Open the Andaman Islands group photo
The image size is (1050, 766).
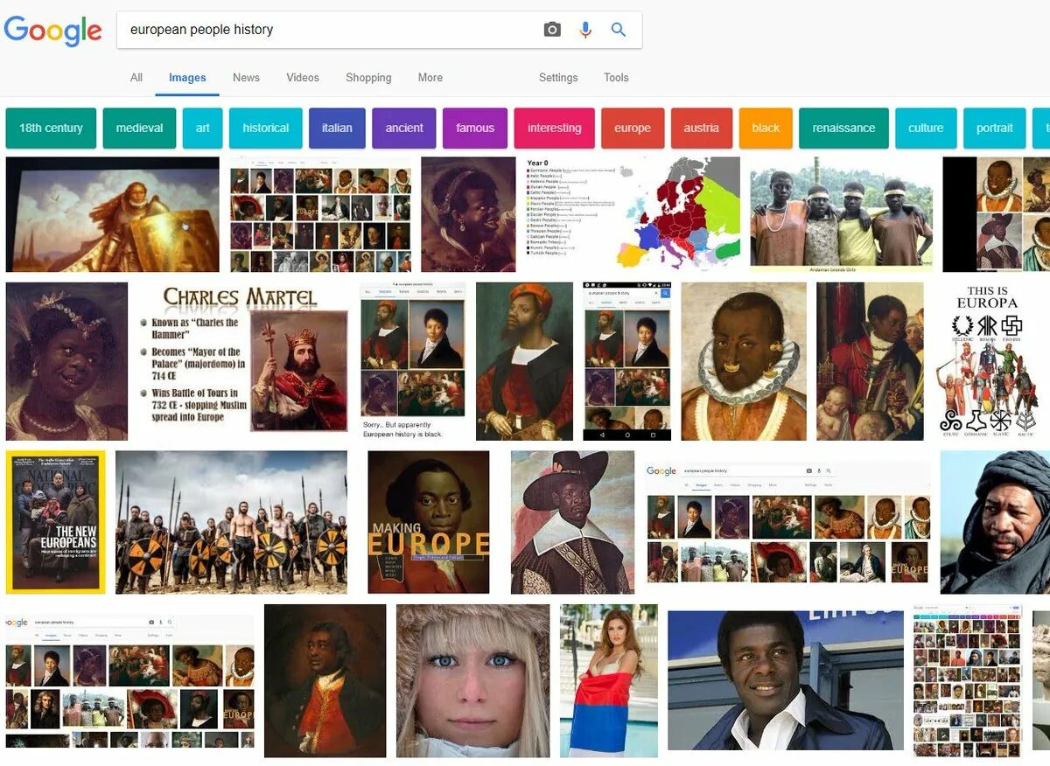pyautogui.click(x=842, y=214)
